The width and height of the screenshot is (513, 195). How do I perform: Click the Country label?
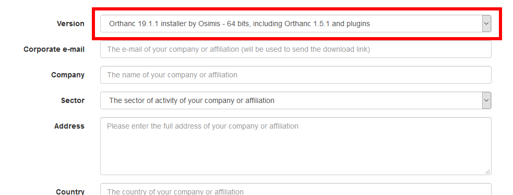click(70, 192)
